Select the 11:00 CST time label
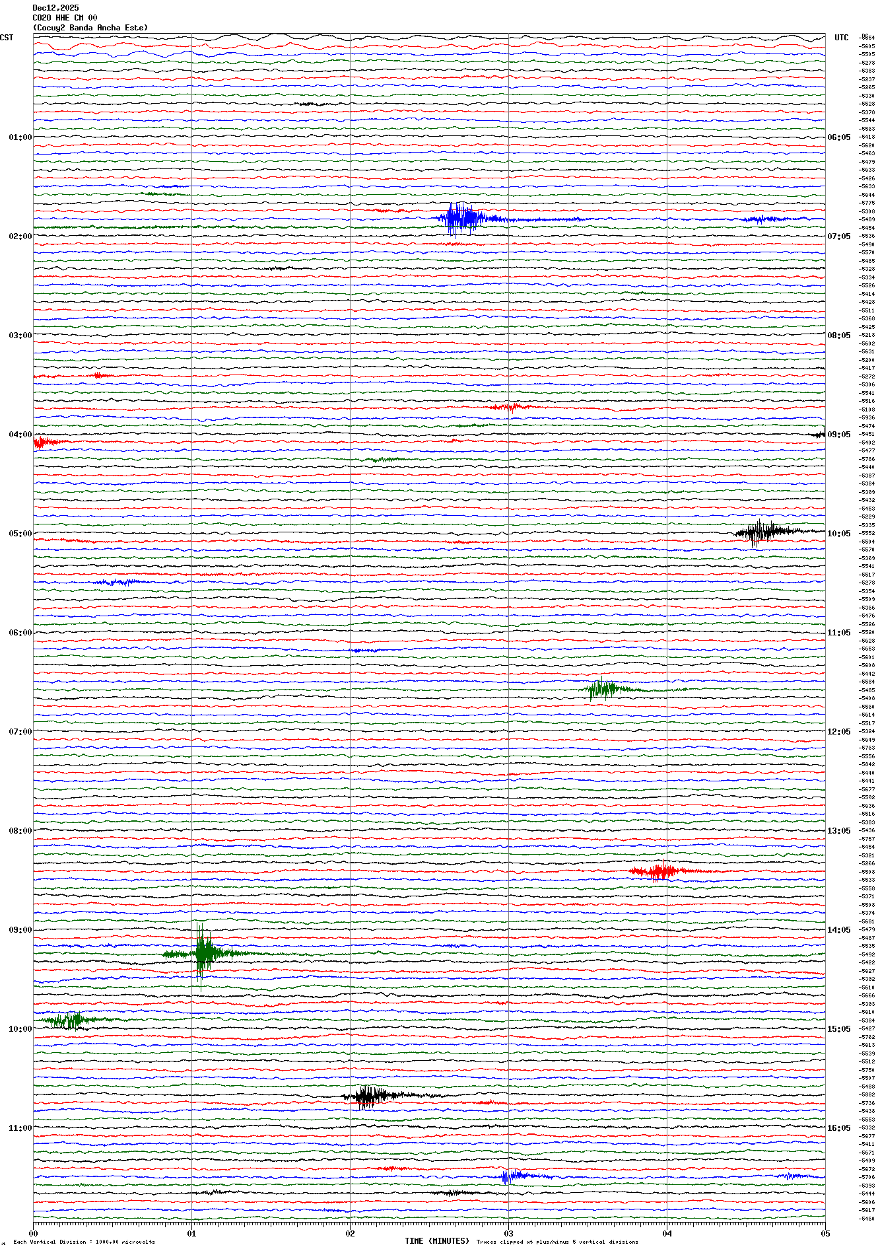 [20, 1128]
